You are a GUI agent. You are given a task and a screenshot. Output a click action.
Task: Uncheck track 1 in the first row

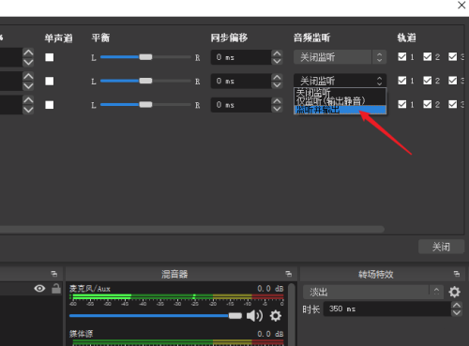402,56
